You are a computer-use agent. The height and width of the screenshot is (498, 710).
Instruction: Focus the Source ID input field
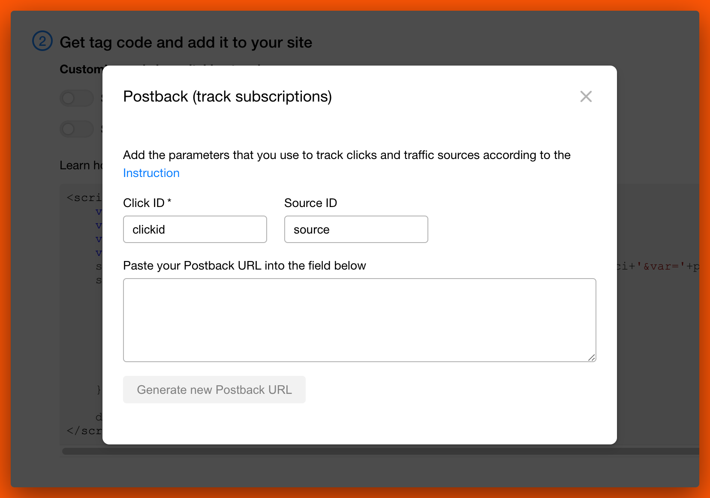coord(356,230)
